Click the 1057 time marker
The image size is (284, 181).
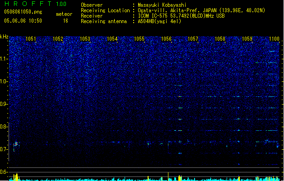(193, 38)
